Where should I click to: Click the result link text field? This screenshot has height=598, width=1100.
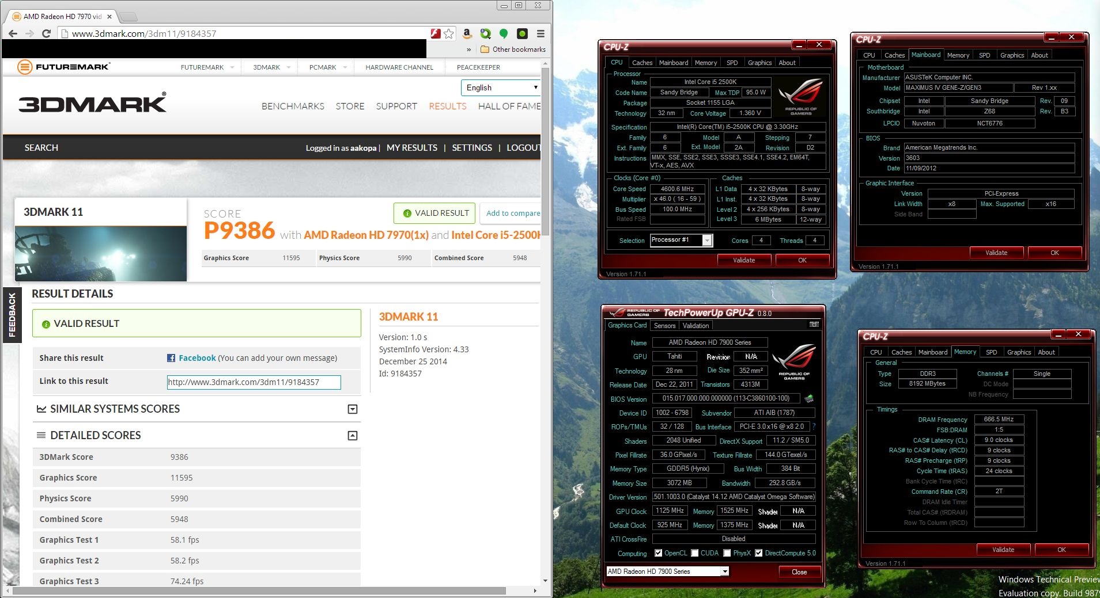tap(254, 382)
